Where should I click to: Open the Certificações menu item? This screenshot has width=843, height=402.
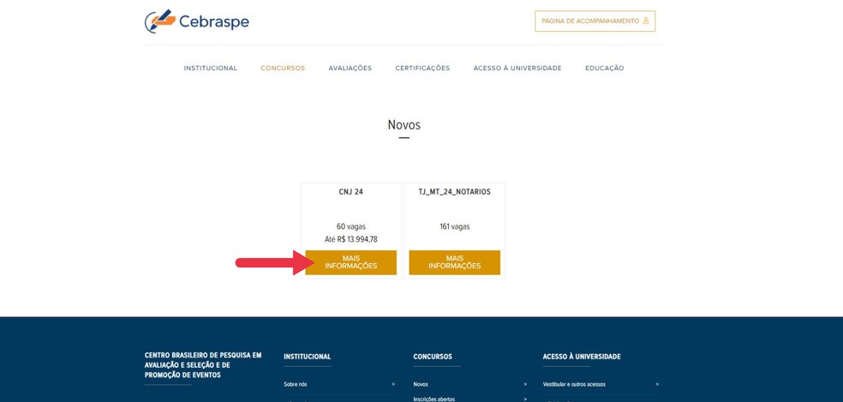click(422, 69)
